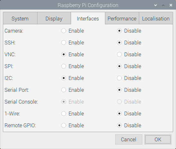
Task: Cancel the configuration dialog
Action: tap(129, 139)
